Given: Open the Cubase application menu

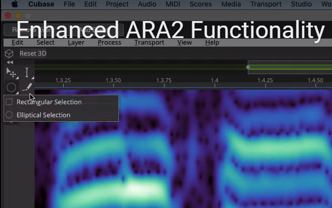Looking at the screenshot, I should [41, 4].
